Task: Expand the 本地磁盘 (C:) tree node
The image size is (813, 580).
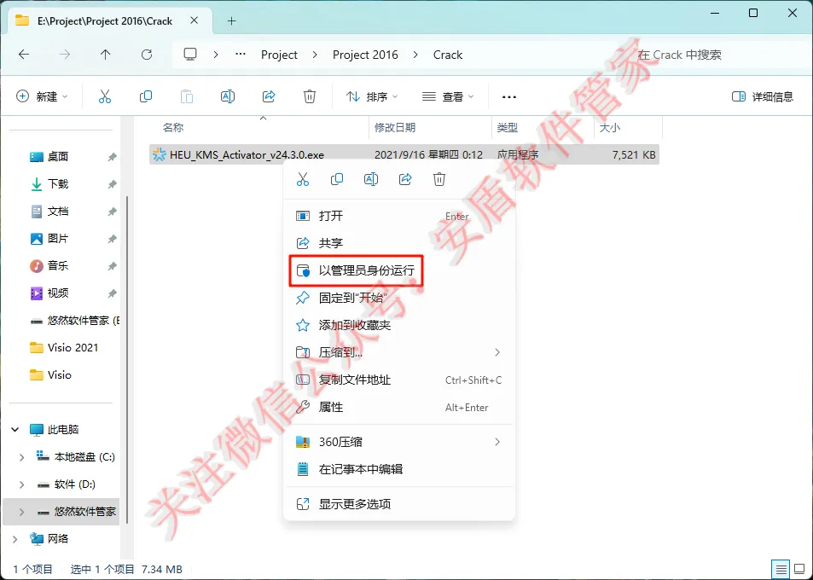Action: point(21,457)
